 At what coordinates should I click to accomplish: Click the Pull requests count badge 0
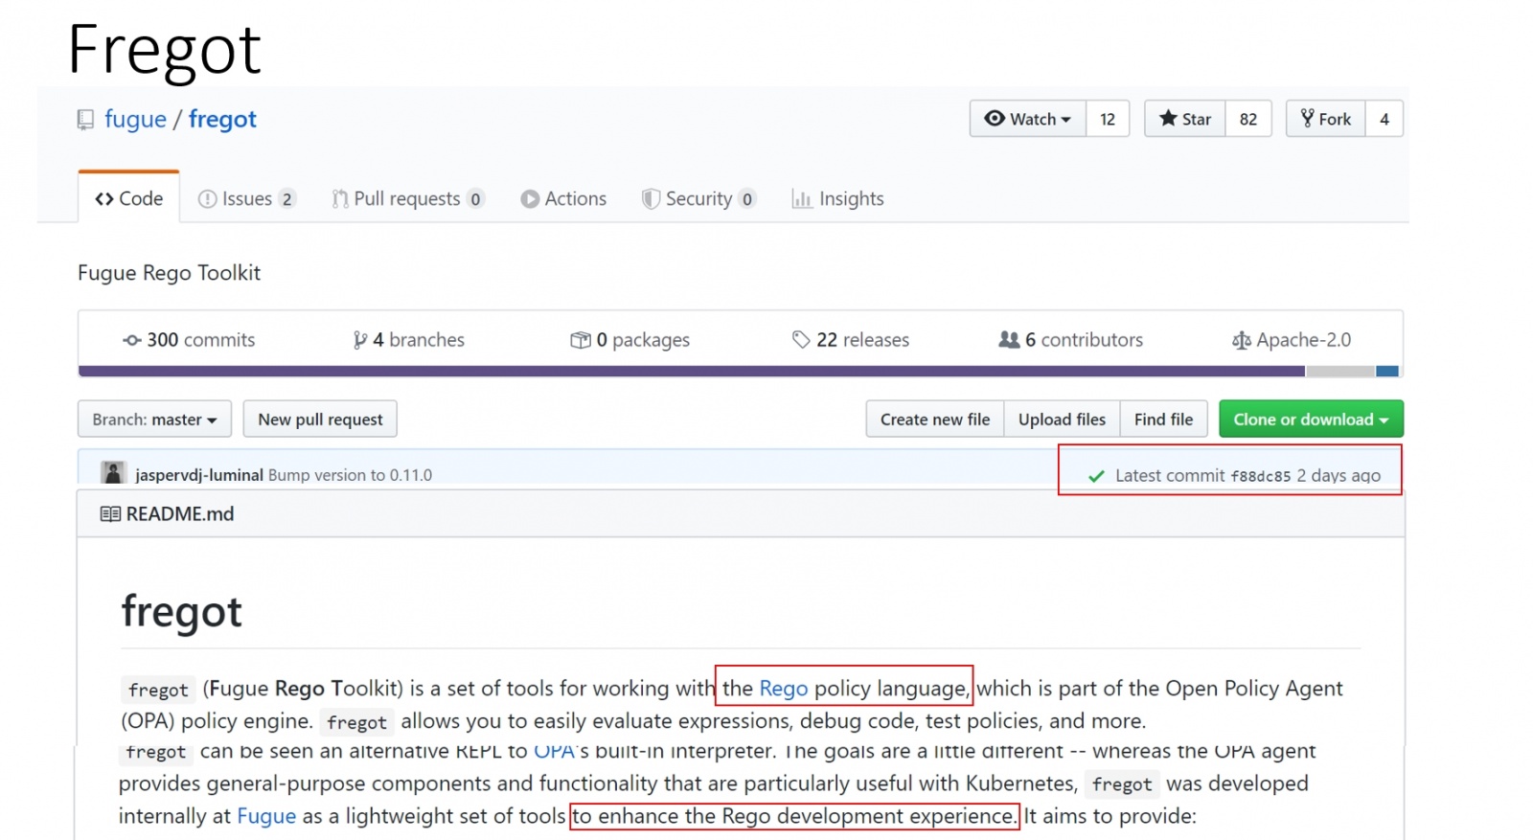tap(475, 199)
